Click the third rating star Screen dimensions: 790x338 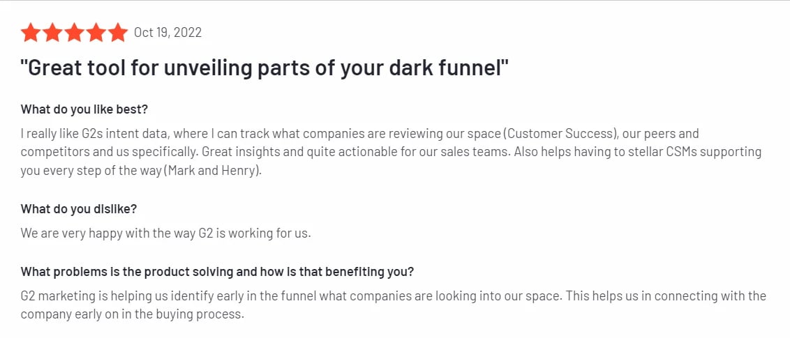point(74,33)
